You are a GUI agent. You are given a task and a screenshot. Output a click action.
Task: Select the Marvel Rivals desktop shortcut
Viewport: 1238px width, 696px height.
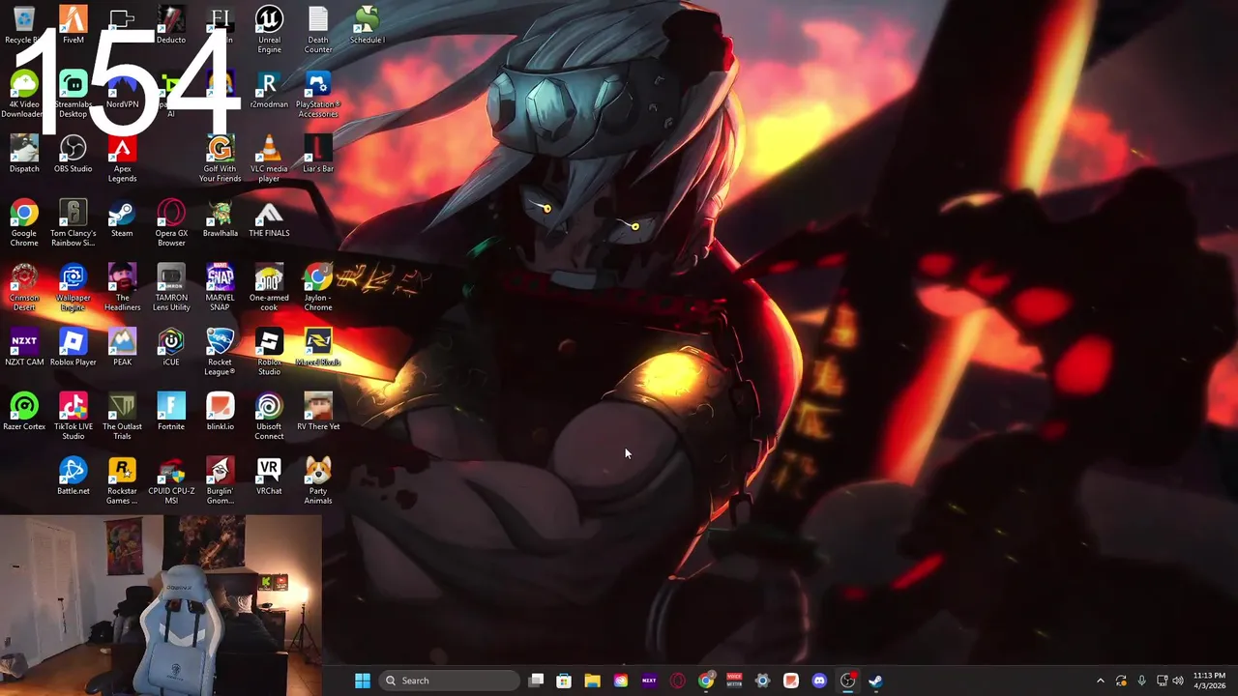(318, 348)
